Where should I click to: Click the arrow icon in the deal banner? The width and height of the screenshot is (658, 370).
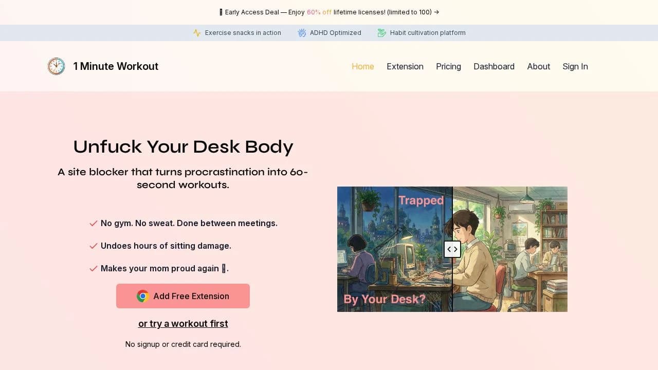[436, 12]
